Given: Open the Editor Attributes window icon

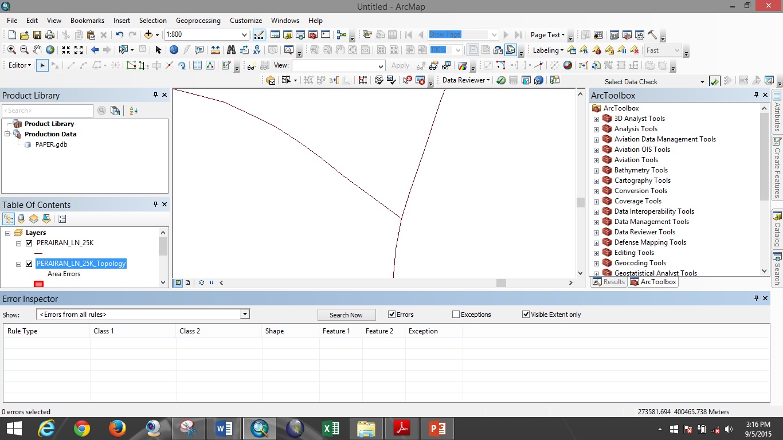Looking at the screenshot, I should click(197, 65).
